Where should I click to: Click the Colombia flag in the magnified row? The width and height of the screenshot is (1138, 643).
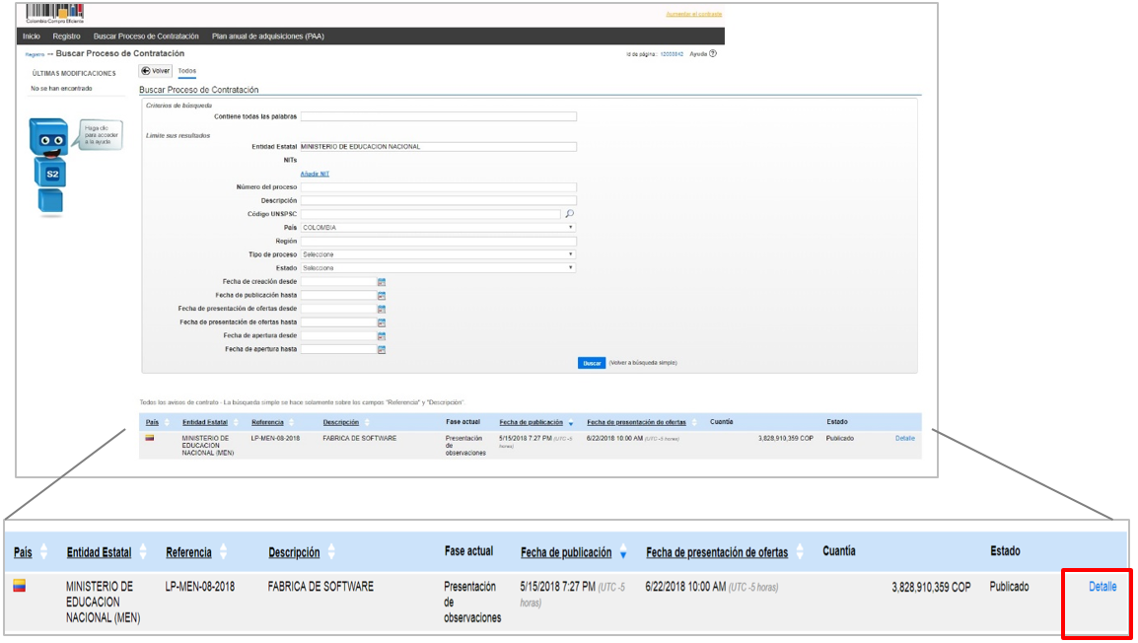(20, 586)
